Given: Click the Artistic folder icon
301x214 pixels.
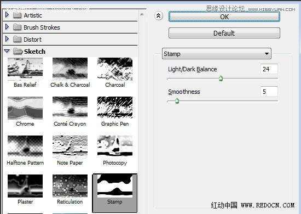Looking at the screenshot, I should point(18,15).
